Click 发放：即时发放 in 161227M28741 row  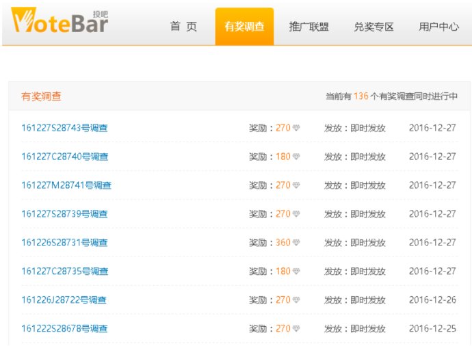tap(355, 185)
